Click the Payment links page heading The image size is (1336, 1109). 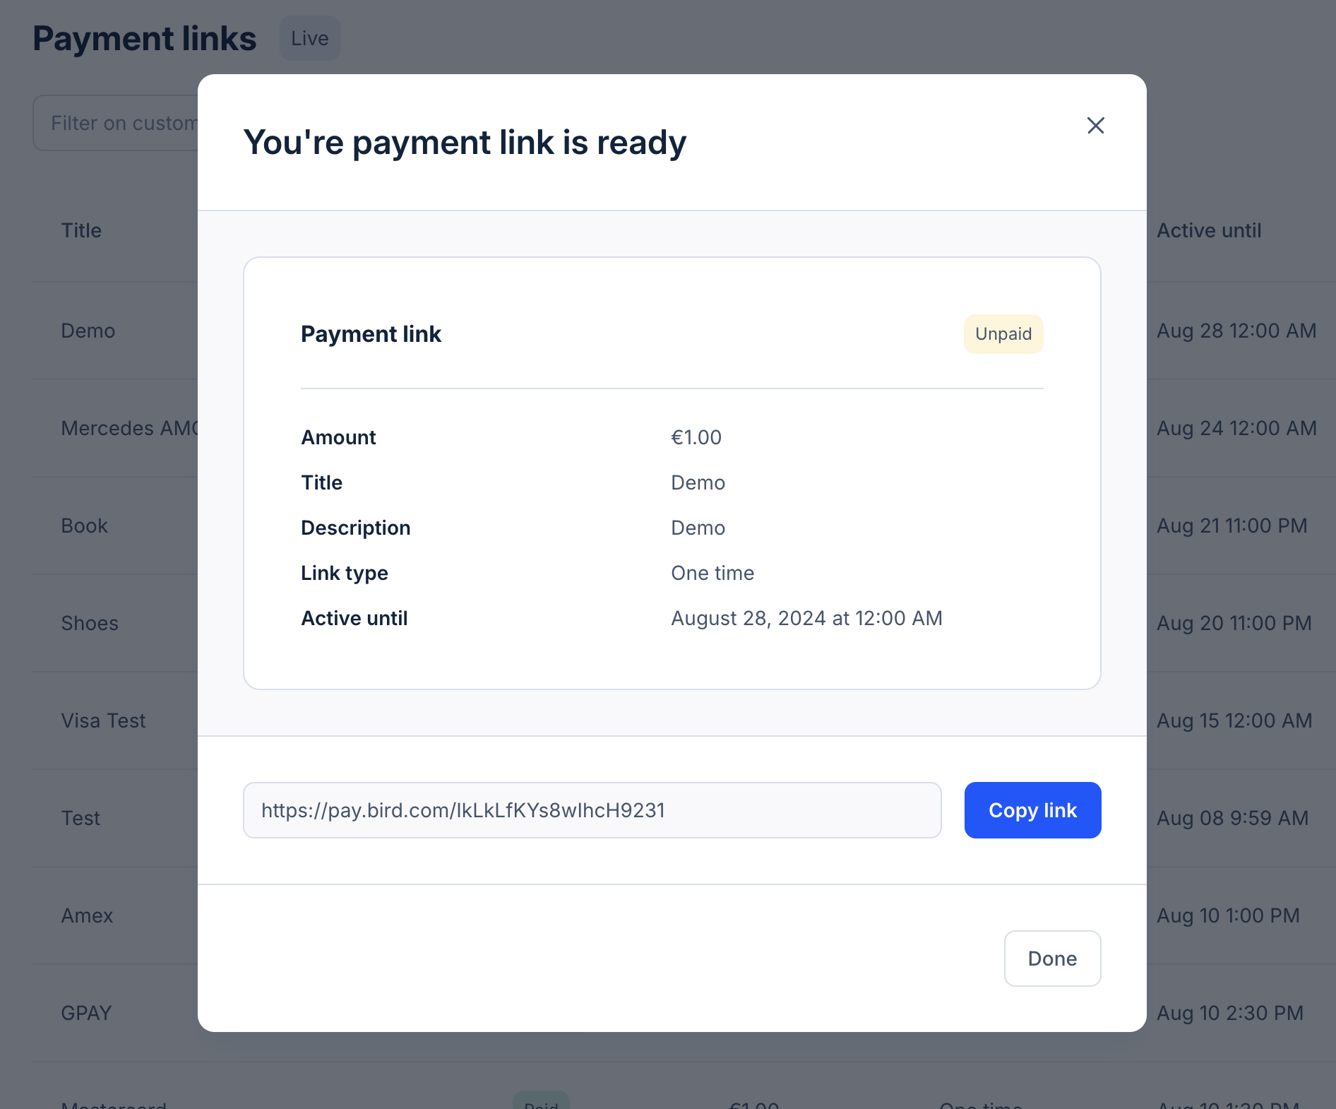coord(145,38)
